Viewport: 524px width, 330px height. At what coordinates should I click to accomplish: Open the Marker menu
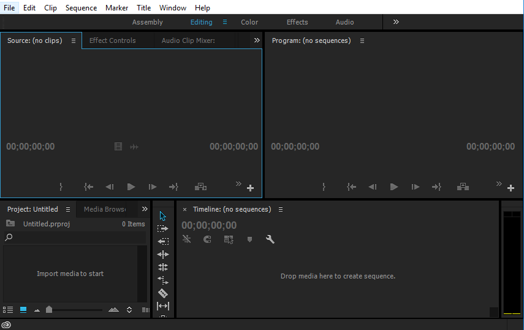[x=116, y=8]
